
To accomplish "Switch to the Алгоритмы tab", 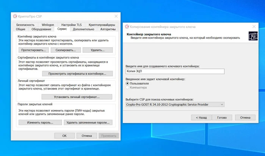I will 108,29.
